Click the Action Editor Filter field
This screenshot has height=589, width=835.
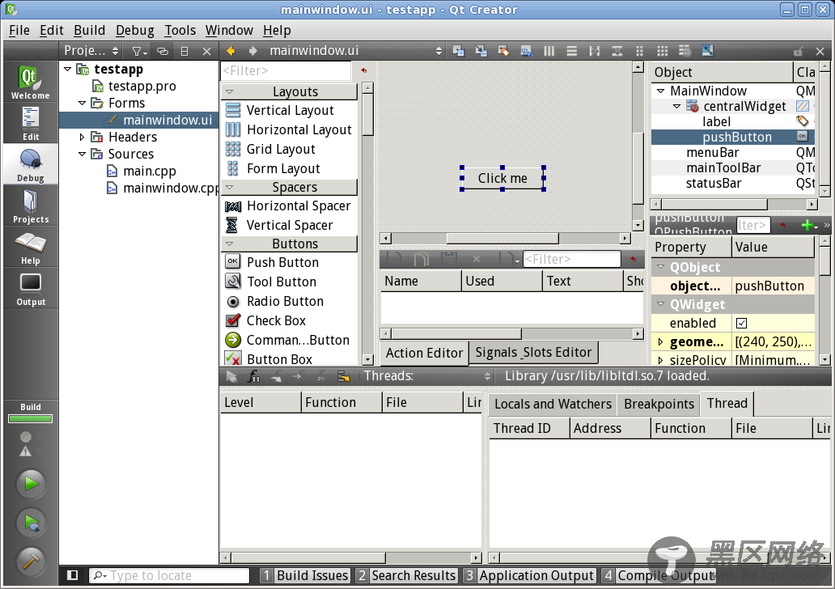[x=572, y=260]
